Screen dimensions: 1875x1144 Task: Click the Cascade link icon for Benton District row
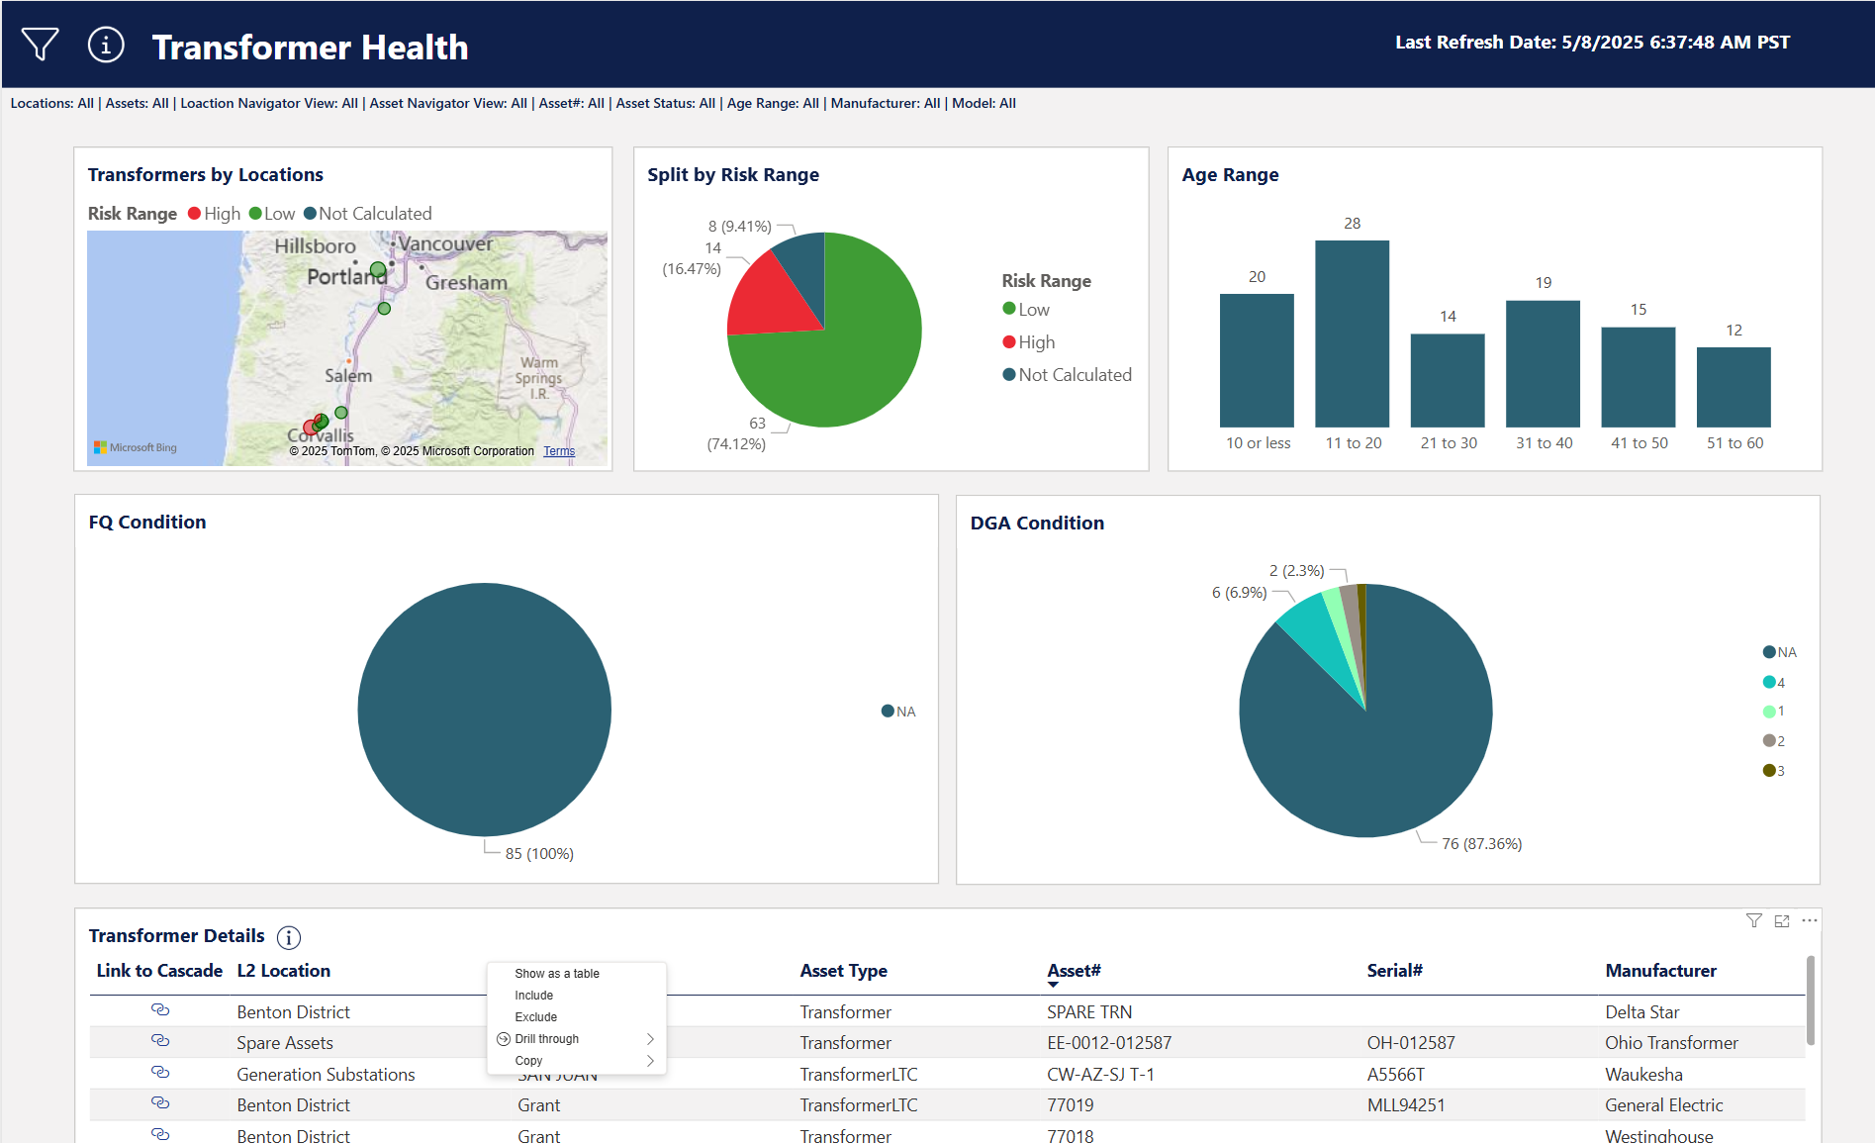pos(160,1010)
